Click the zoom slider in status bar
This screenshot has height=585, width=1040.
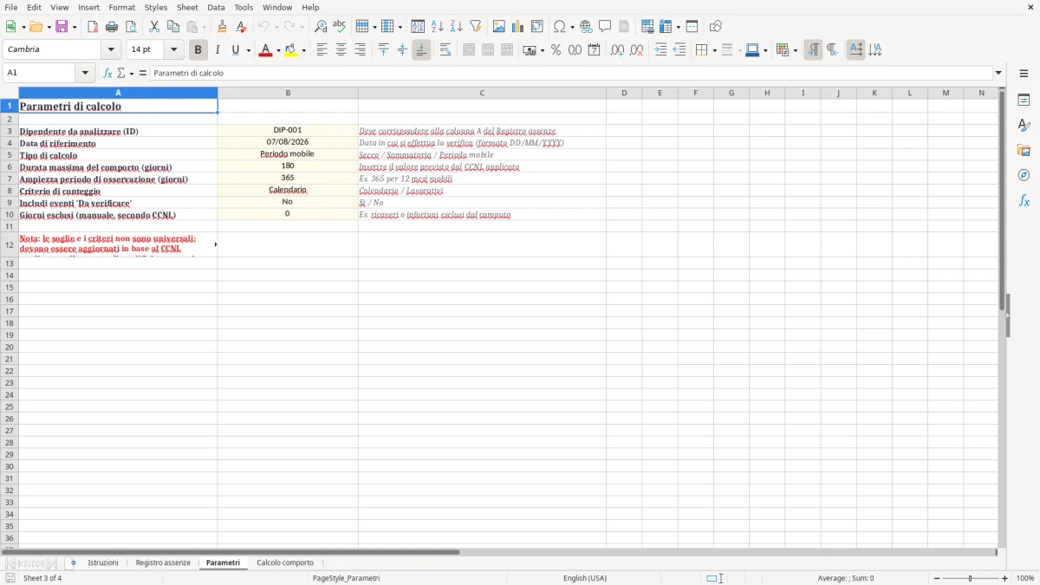970,578
